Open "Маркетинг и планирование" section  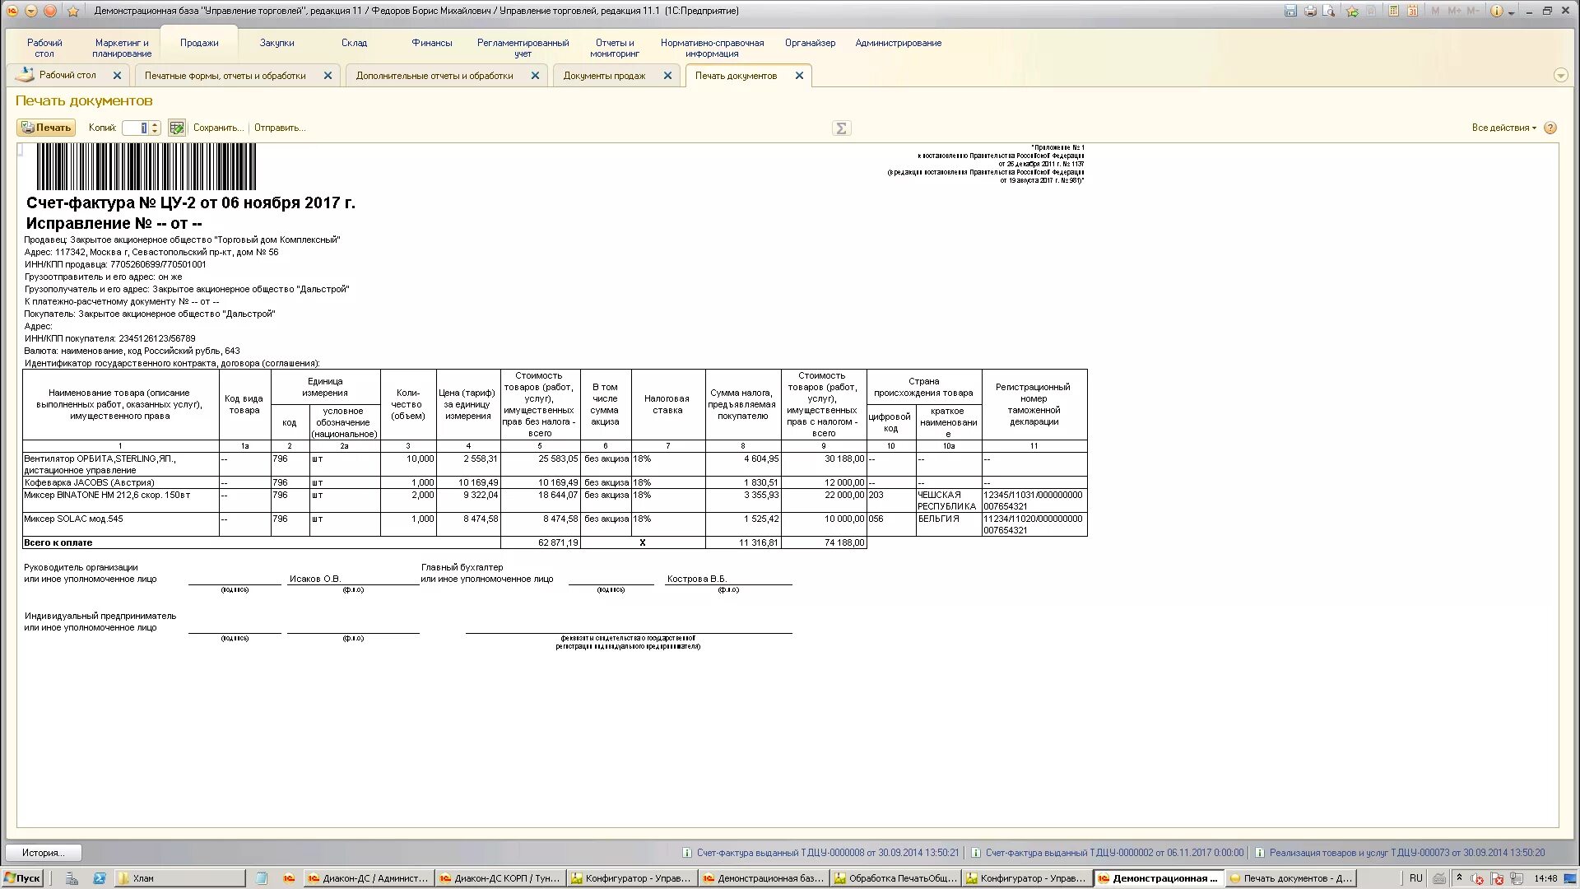[122, 48]
